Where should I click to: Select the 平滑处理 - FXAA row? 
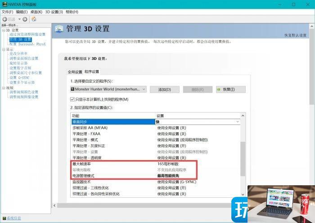click(x=156, y=134)
